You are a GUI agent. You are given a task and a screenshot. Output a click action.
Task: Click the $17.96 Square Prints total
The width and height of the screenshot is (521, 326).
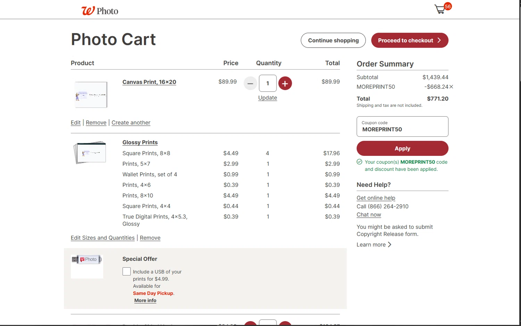[x=331, y=153]
